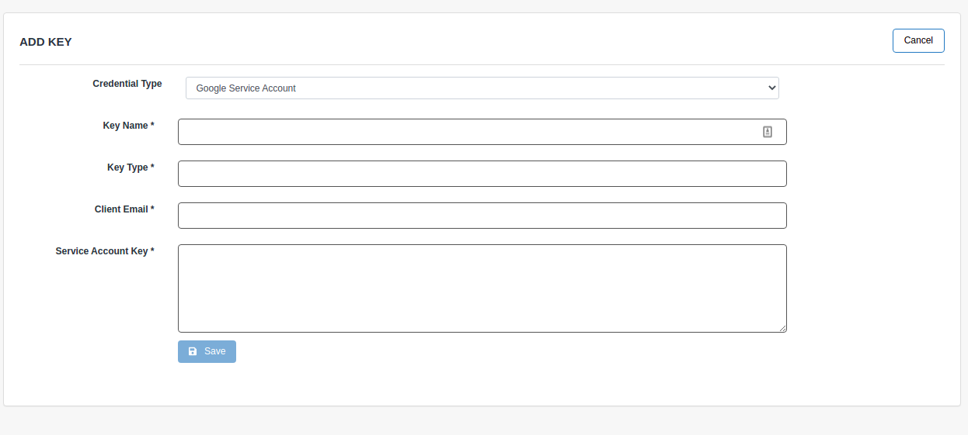Cancel adding the key
968x435 pixels.
(x=918, y=40)
